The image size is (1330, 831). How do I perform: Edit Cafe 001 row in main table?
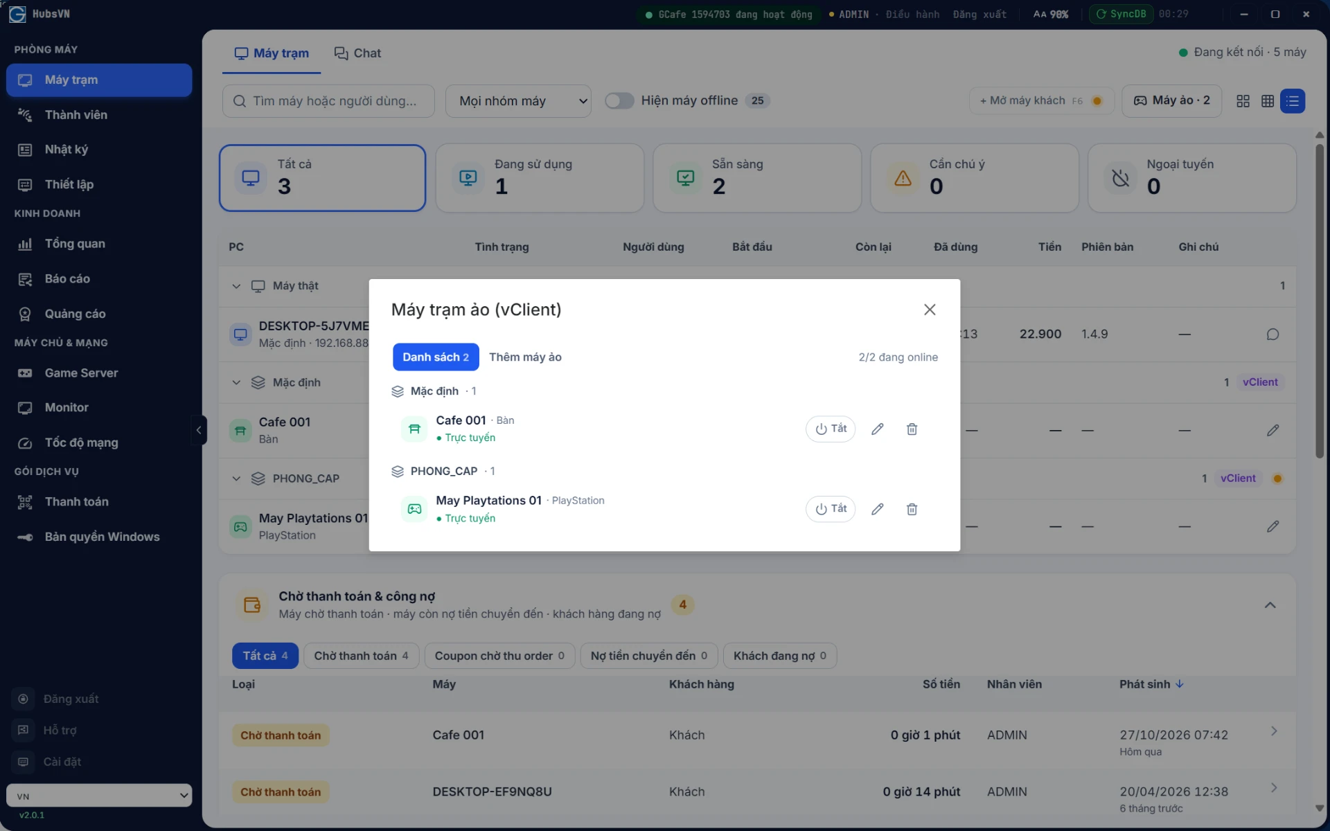(1273, 431)
